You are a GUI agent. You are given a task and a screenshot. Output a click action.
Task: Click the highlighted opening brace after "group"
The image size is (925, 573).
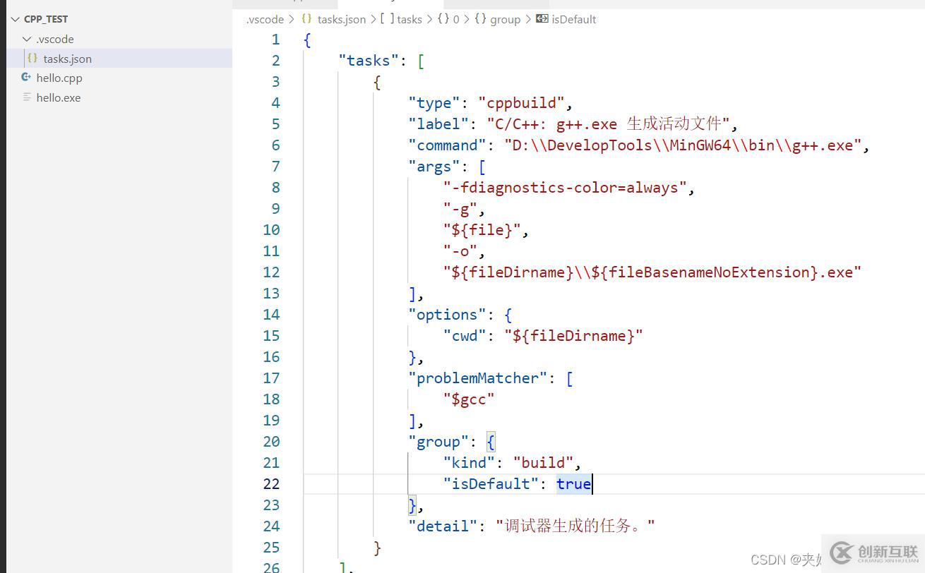[491, 442]
